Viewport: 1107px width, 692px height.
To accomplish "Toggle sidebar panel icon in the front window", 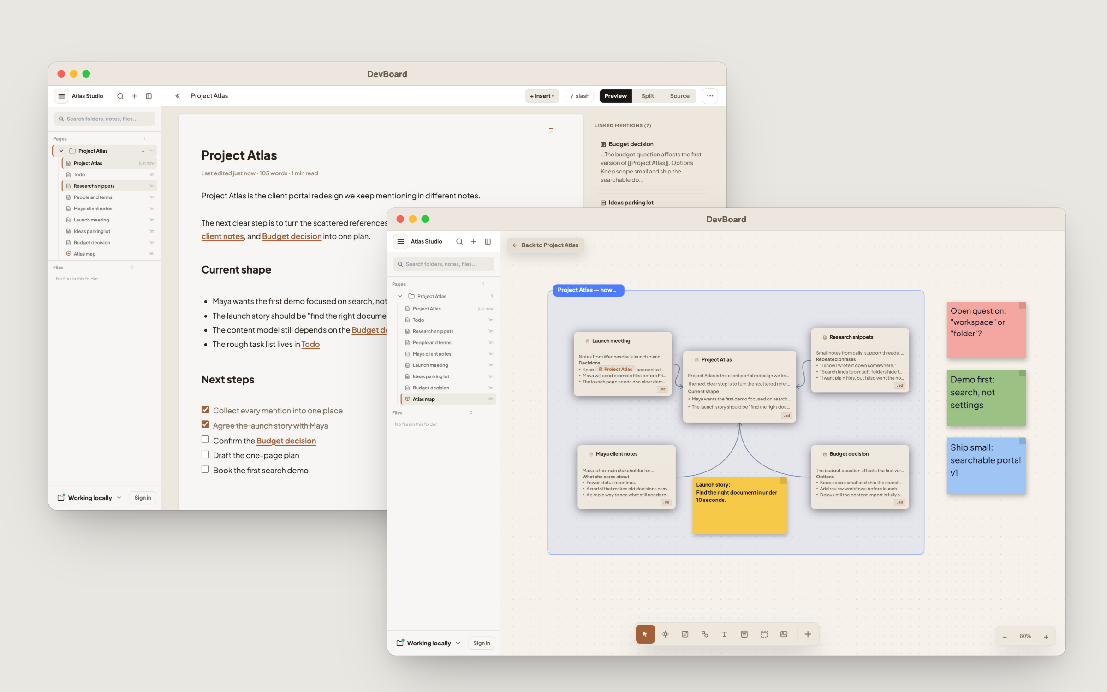I will pyautogui.click(x=488, y=241).
